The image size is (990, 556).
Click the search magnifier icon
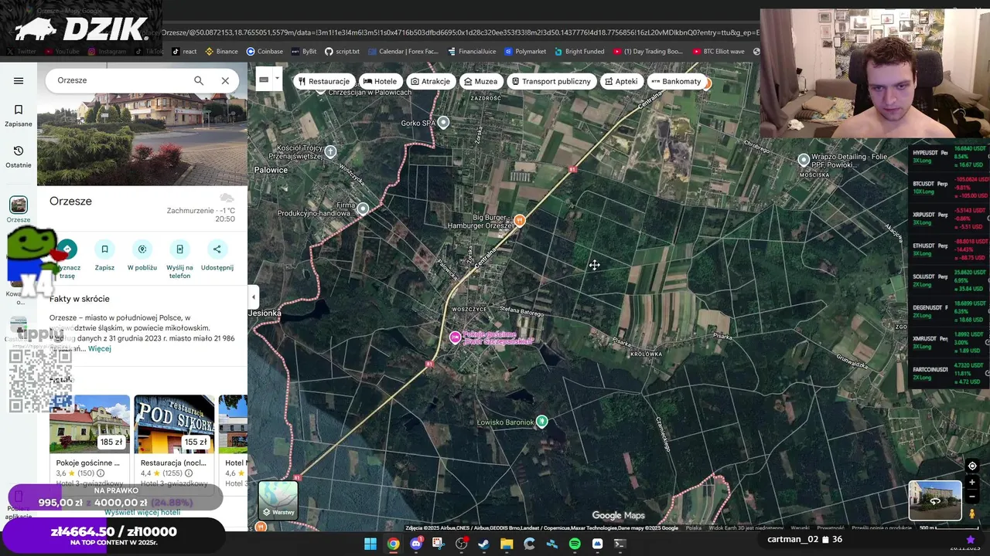point(199,80)
